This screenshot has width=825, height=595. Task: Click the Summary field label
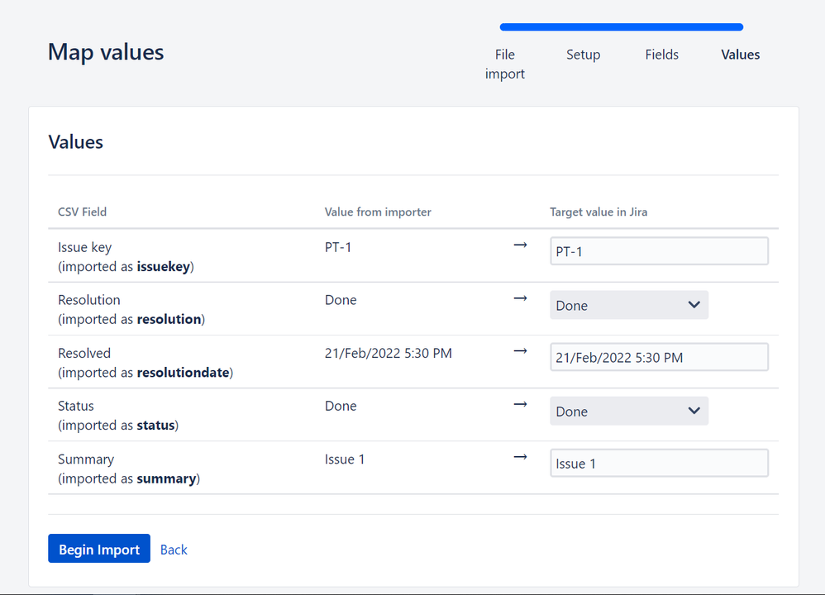coord(86,459)
